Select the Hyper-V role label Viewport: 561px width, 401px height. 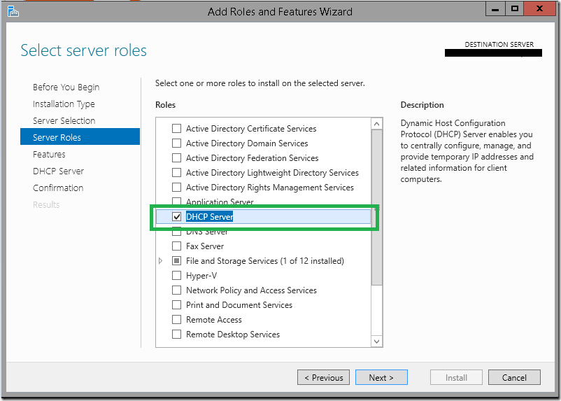(x=201, y=276)
